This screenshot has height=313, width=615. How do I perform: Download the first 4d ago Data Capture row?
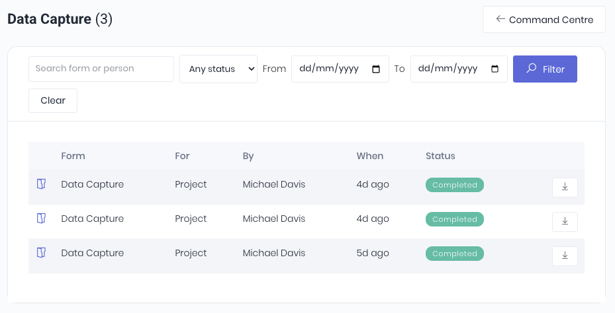pyautogui.click(x=565, y=188)
